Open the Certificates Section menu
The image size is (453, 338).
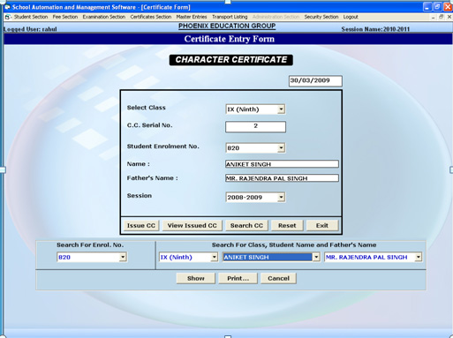point(151,17)
